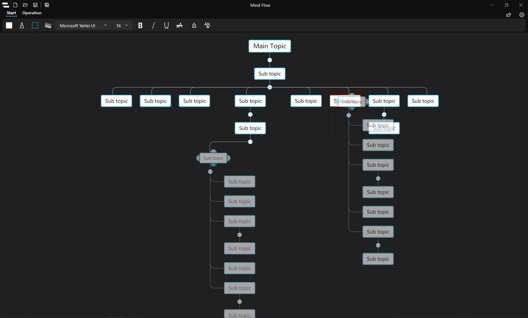Minimize the Mind Flow window
The height and width of the screenshot is (318, 528).
coord(492,5)
